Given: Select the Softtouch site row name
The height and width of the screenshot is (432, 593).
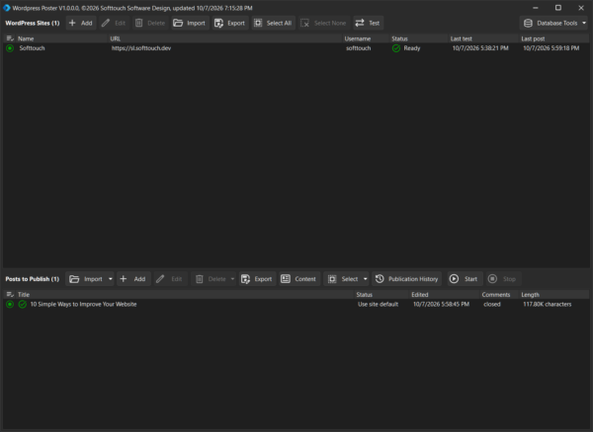Looking at the screenshot, I should click(x=33, y=48).
